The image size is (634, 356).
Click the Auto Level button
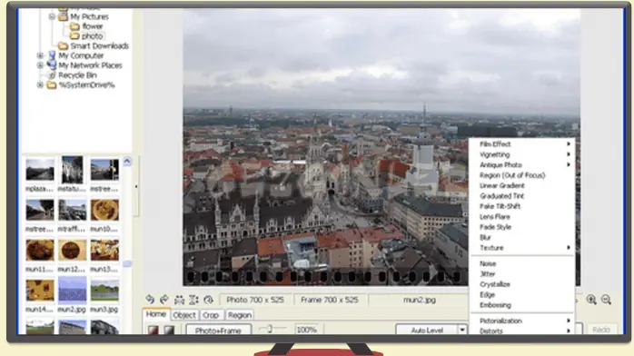[x=427, y=330]
